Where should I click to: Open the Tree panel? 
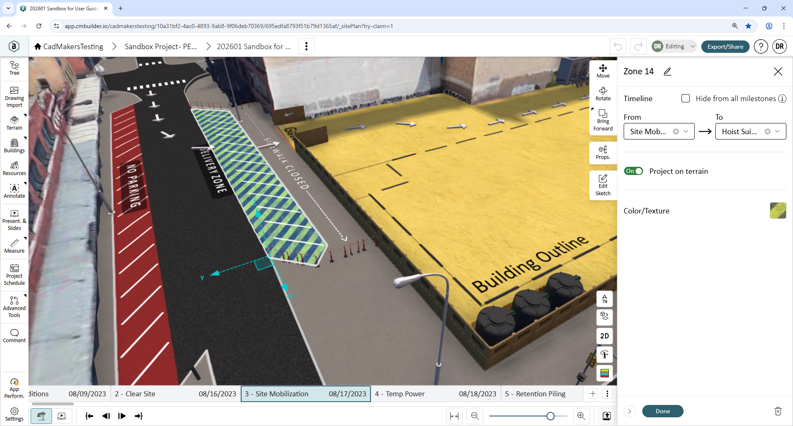point(14,68)
